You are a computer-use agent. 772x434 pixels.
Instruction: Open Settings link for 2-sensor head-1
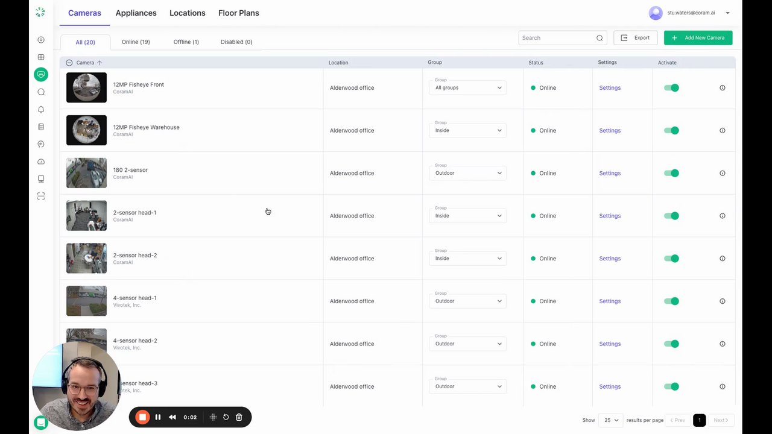[609, 216]
